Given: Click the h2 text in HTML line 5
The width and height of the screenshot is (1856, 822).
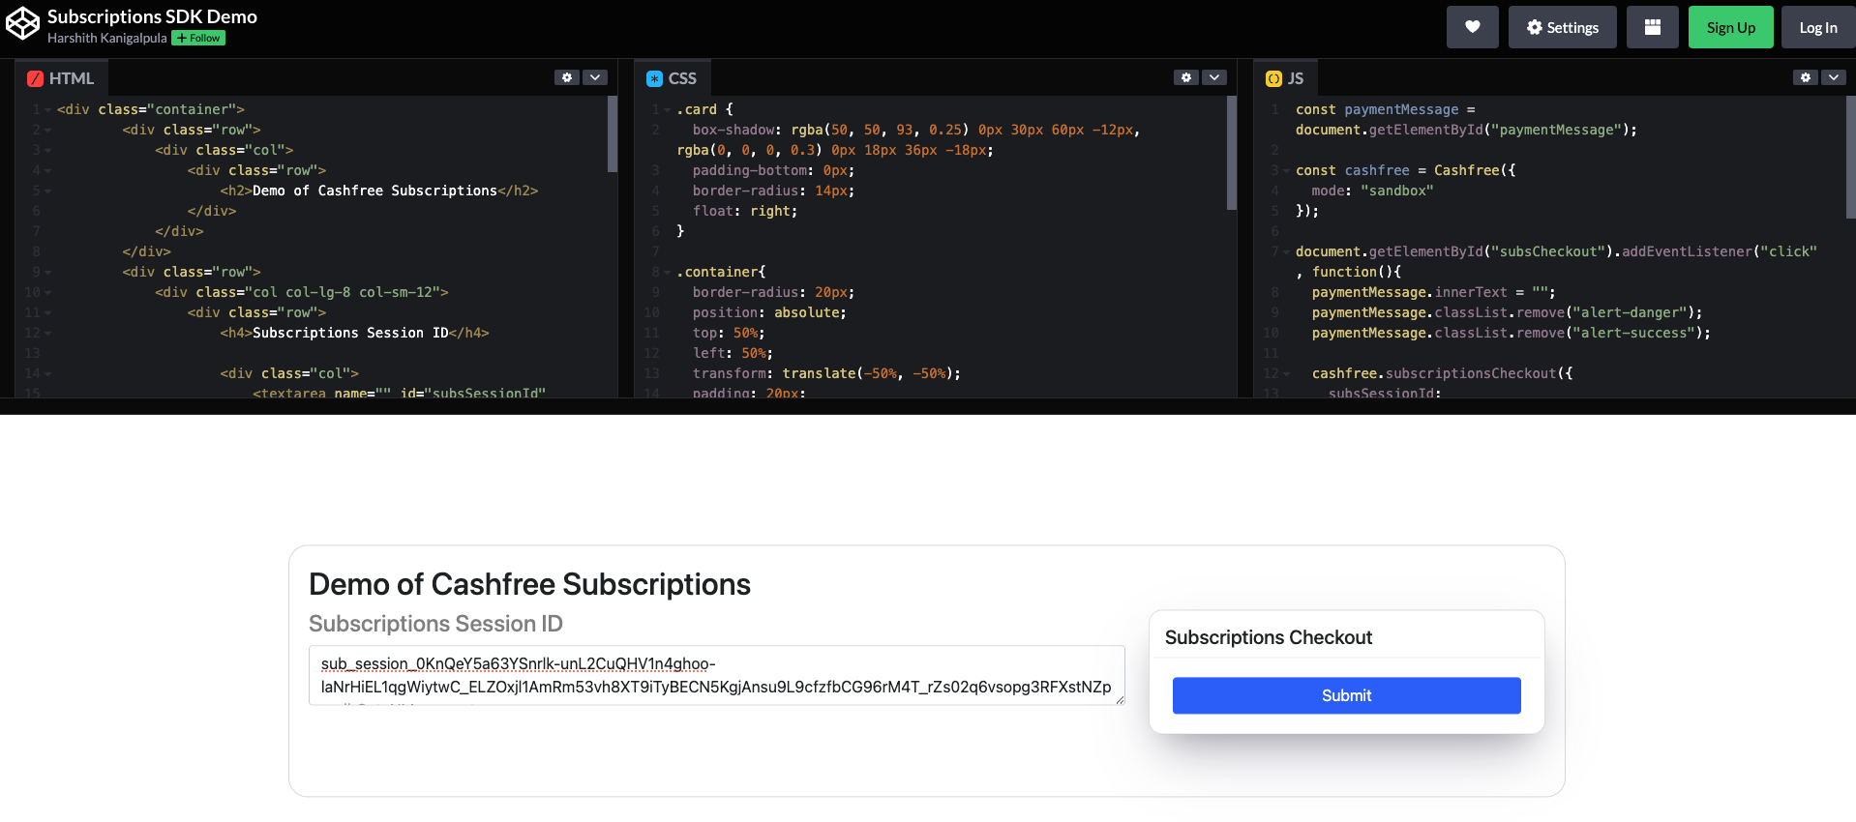Looking at the screenshot, I should click(374, 191).
